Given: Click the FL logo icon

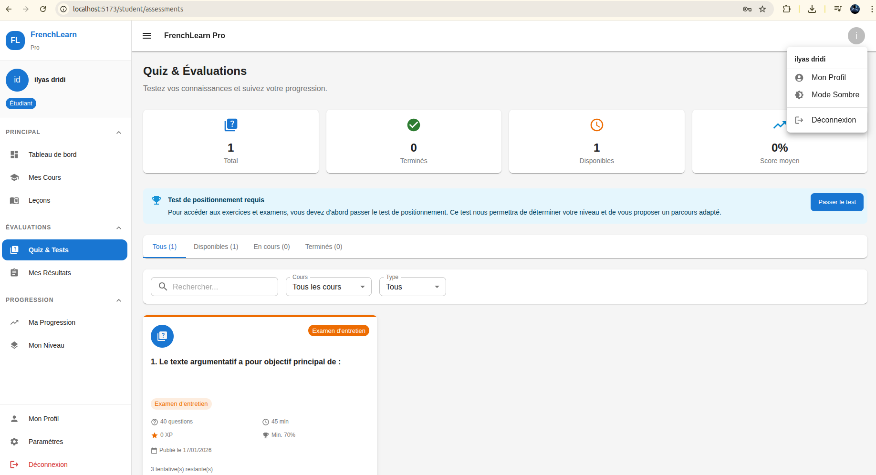Looking at the screenshot, I should click(15, 41).
